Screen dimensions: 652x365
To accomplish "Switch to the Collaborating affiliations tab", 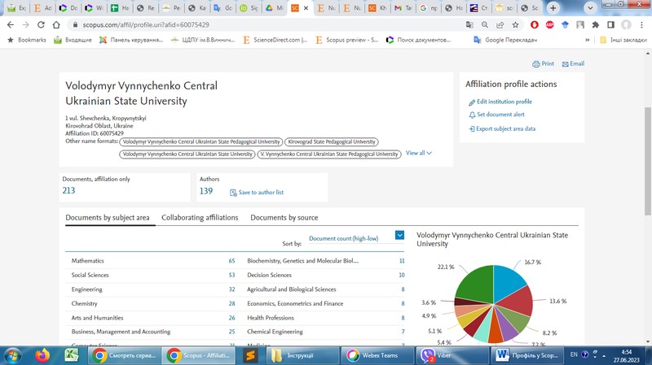I will point(200,218).
